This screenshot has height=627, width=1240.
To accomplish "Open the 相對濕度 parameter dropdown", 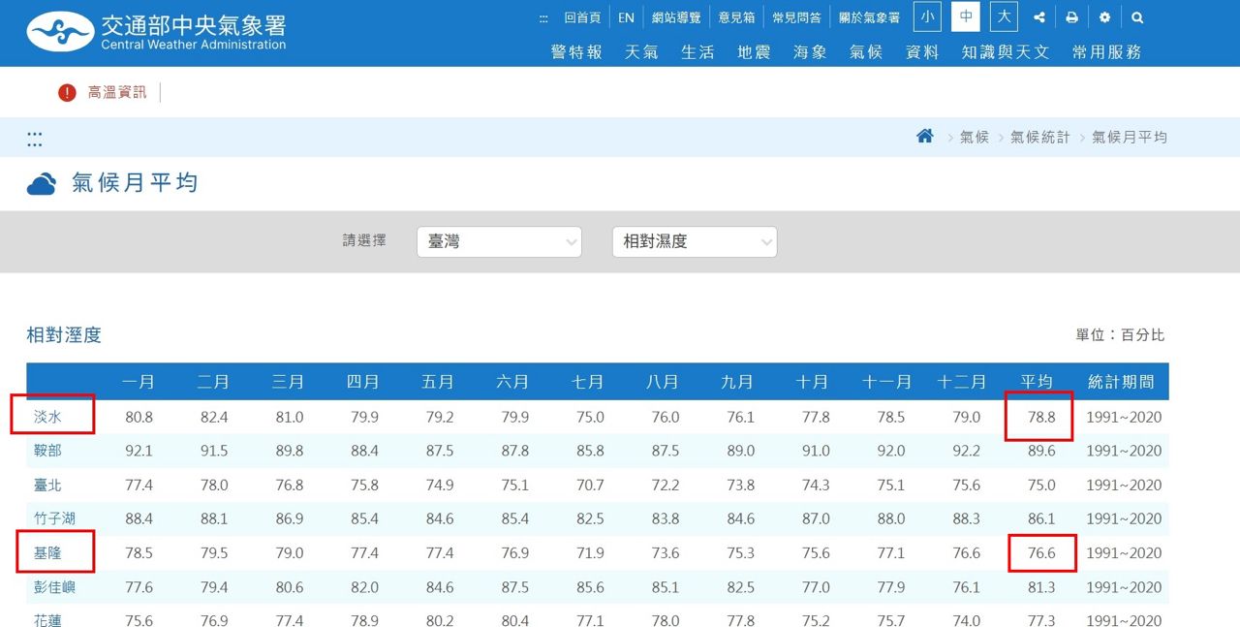I will coord(695,241).
